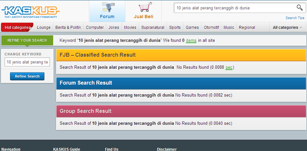Click the Change Keyword input field

point(27,62)
